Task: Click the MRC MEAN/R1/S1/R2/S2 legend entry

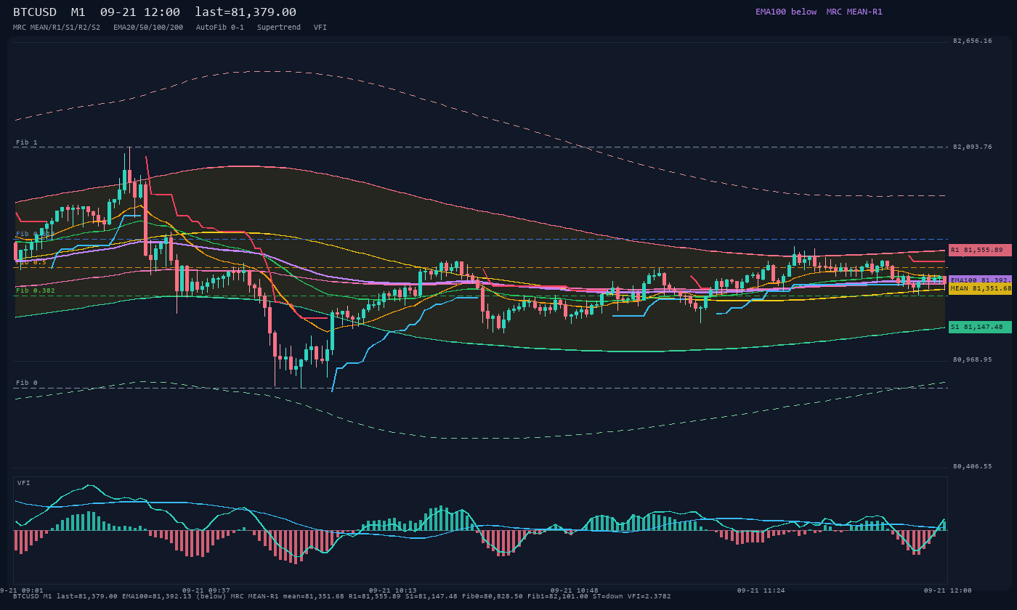Action: [x=57, y=27]
